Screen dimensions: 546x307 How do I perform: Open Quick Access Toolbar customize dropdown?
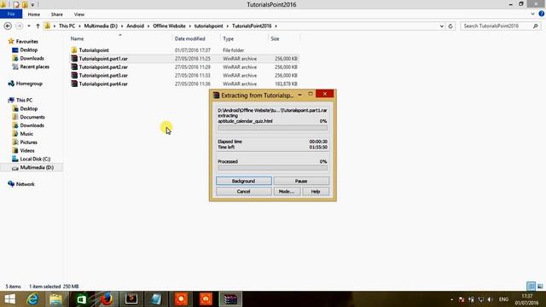pyautogui.click(x=32, y=4)
